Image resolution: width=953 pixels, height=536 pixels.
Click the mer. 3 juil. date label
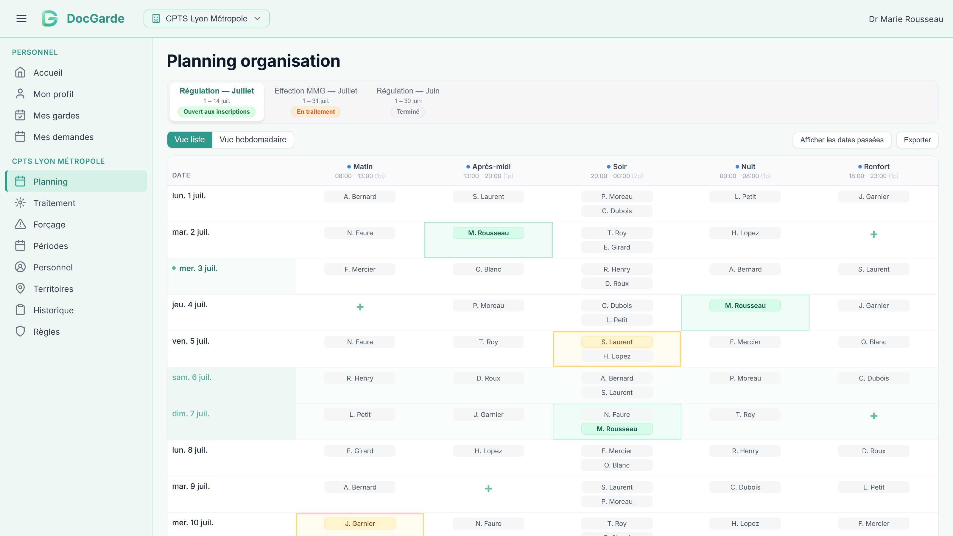coord(198,268)
